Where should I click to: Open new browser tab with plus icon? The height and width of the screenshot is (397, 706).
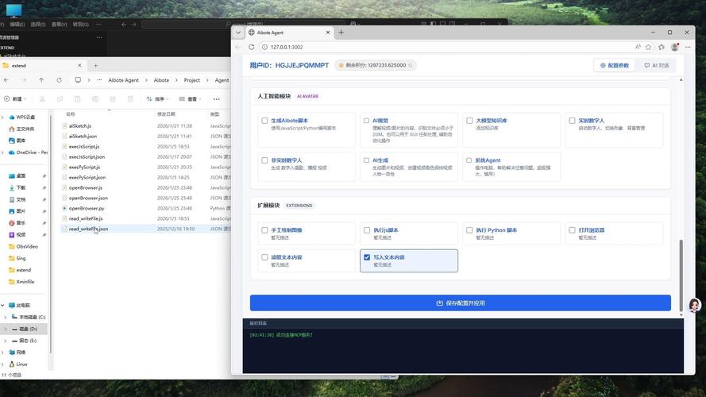coord(341,33)
